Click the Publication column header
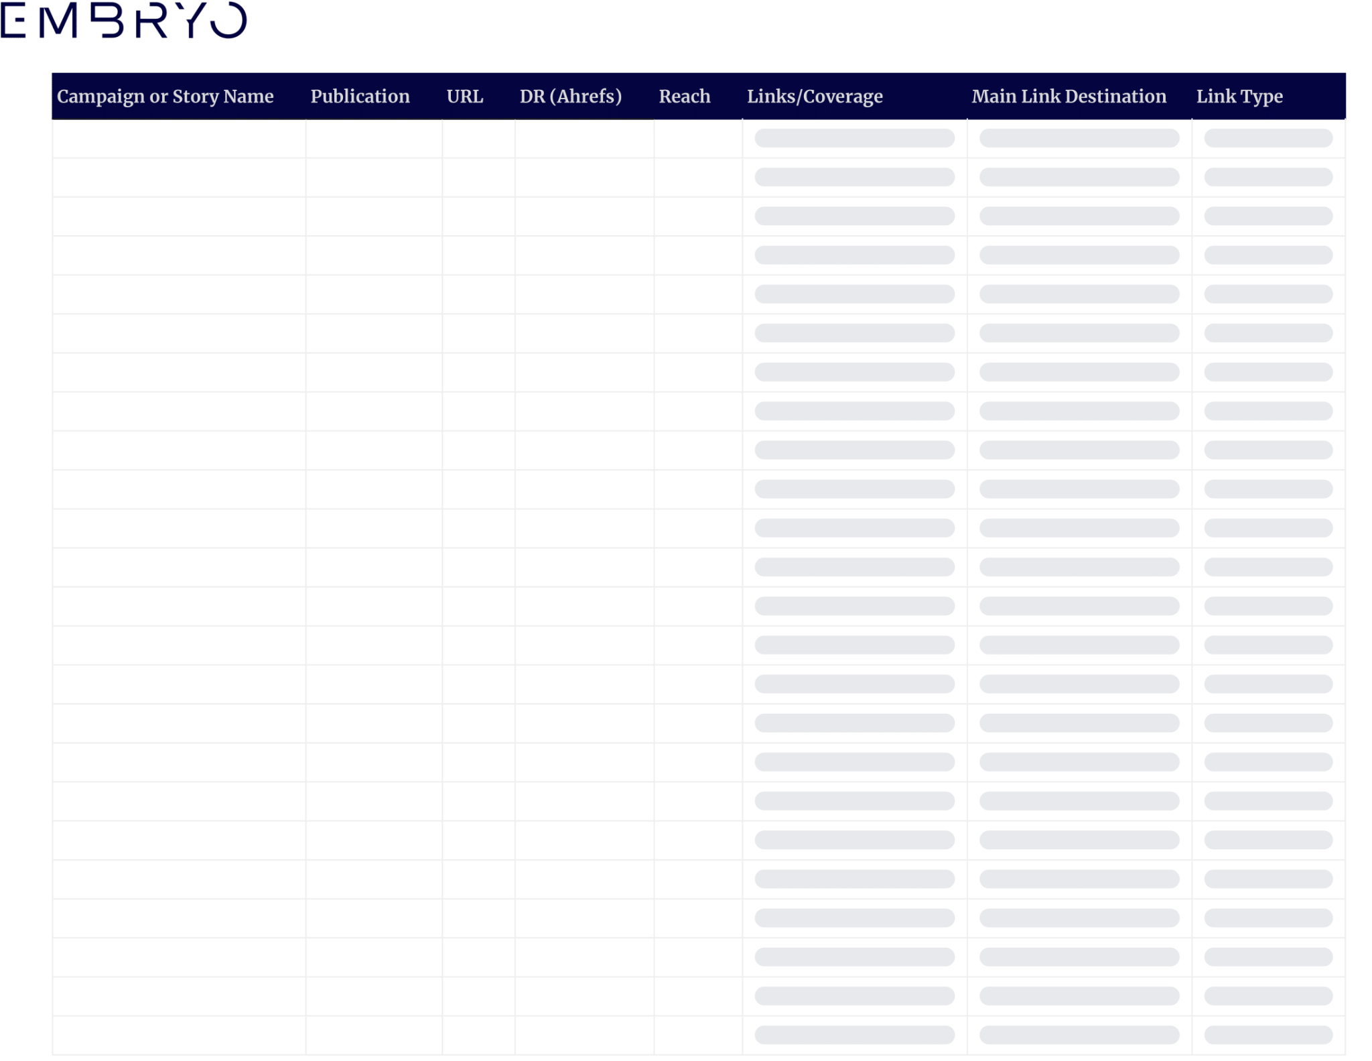 click(x=361, y=96)
